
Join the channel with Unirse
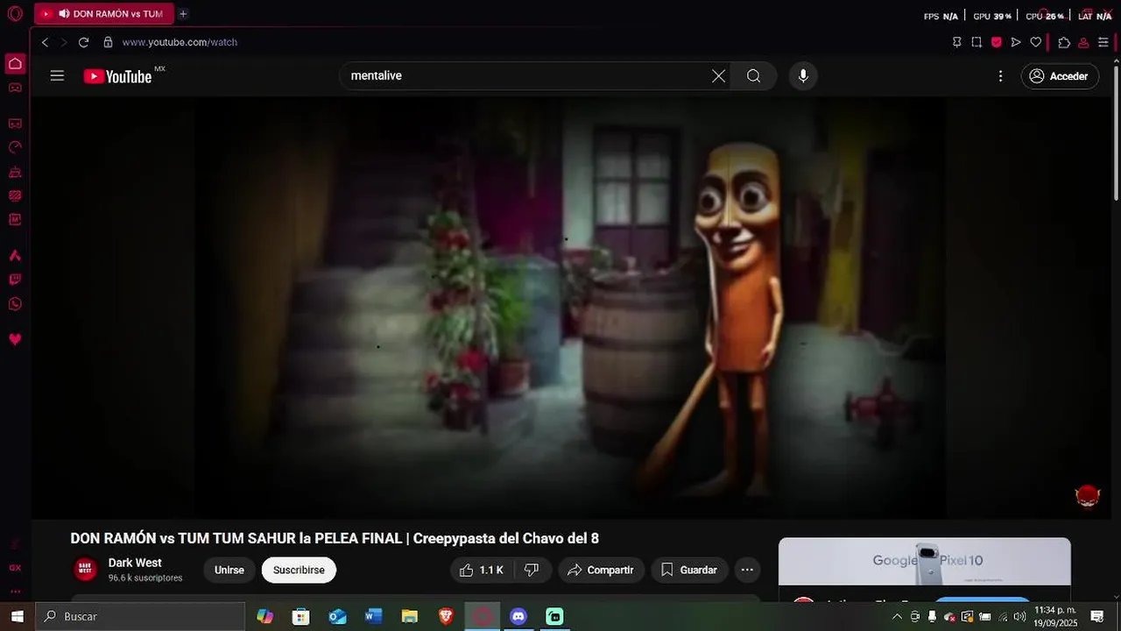point(229,570)
